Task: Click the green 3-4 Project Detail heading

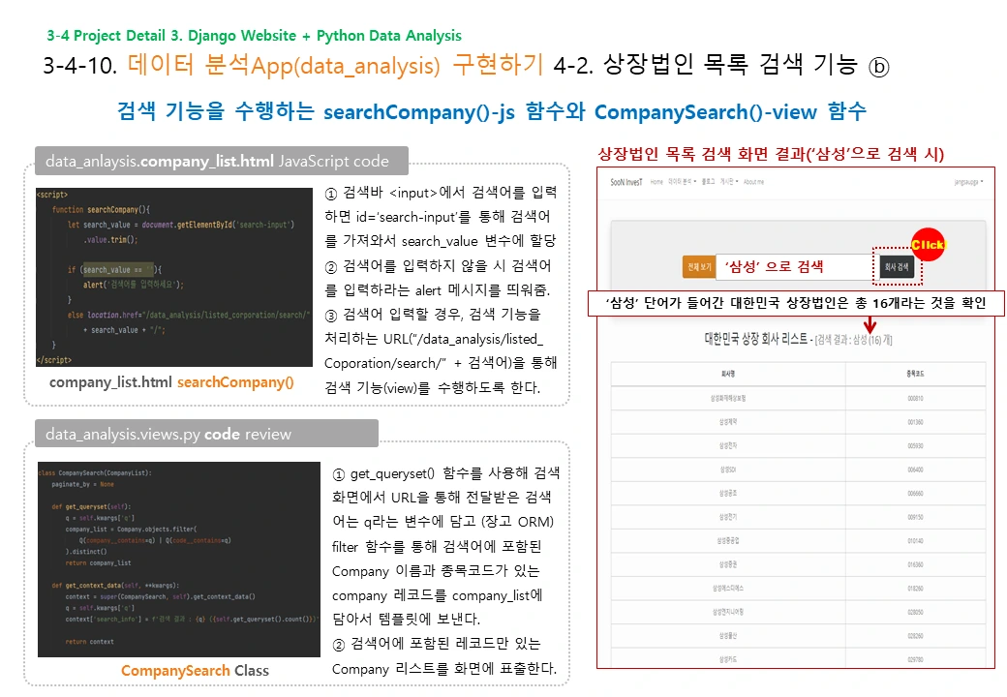Action: 255,36
